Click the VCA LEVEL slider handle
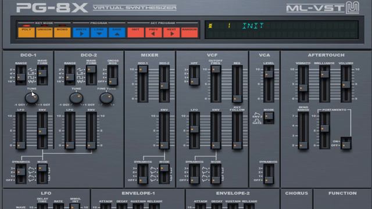The image size is (372, 209). (x=269, y=74)
